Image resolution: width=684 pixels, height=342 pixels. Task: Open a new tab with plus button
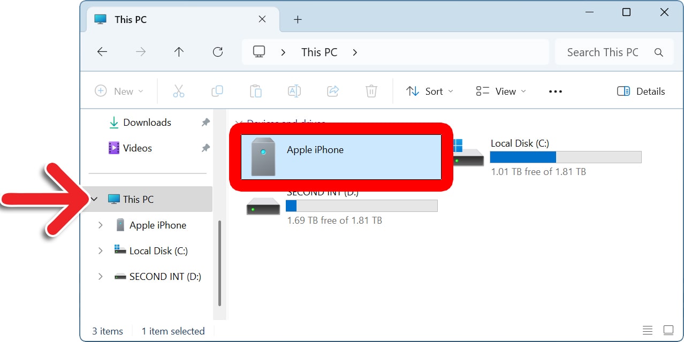pyautogui.click(x=298, y=20)
